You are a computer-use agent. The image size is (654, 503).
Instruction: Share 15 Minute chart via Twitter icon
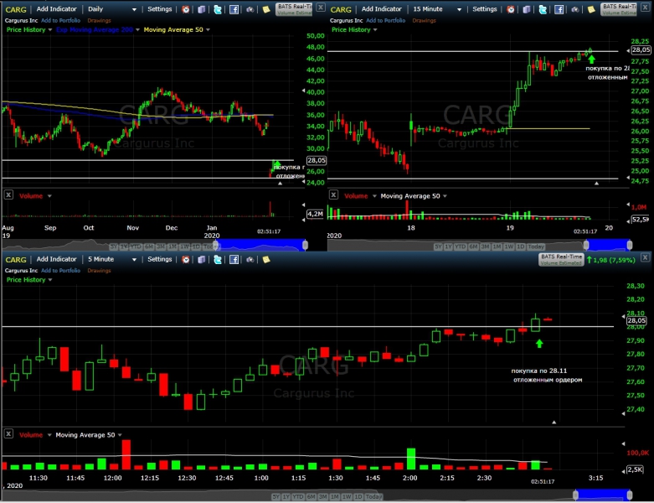click(543, 9)
